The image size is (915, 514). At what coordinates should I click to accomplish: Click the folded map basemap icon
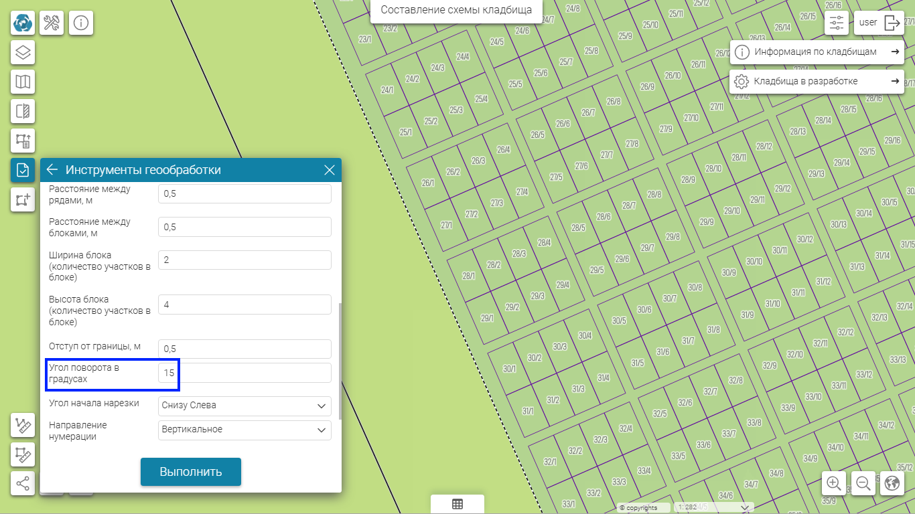tap(23, 82)
